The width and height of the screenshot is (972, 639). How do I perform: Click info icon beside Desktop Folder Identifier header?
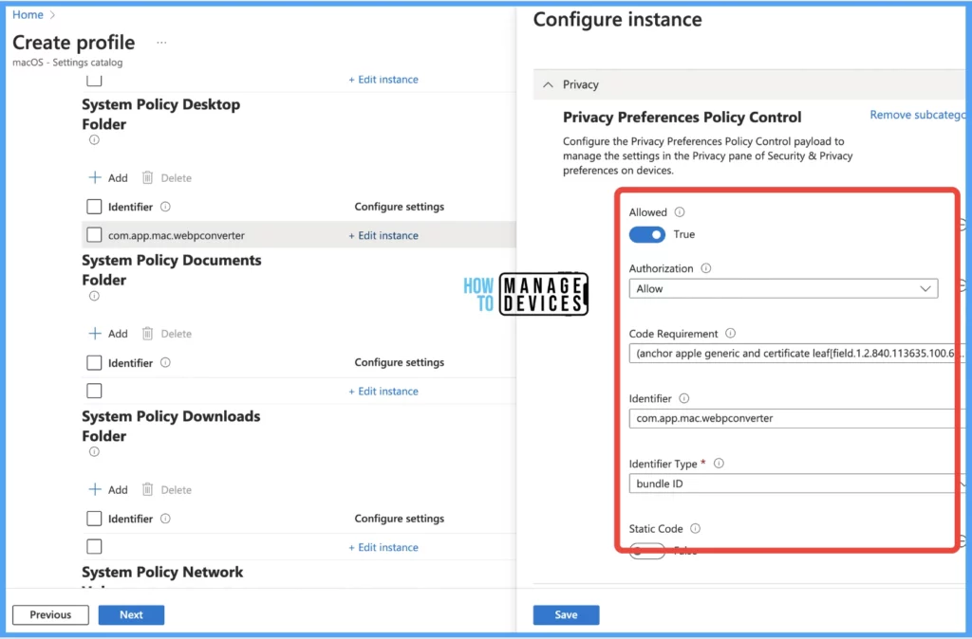[x=165, y=207]
